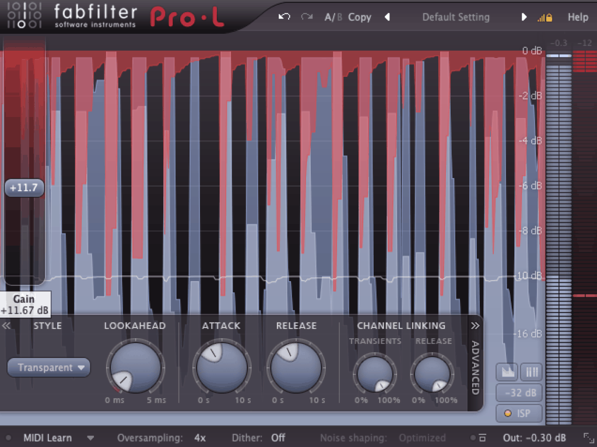
Task: Click the resize corner icon
Action: [589, 438]
